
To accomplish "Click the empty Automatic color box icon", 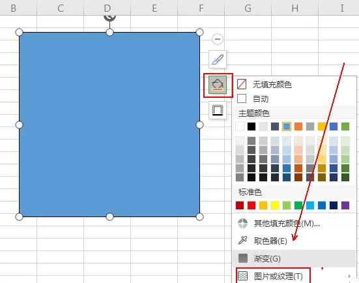I will (x=242, y=98).
